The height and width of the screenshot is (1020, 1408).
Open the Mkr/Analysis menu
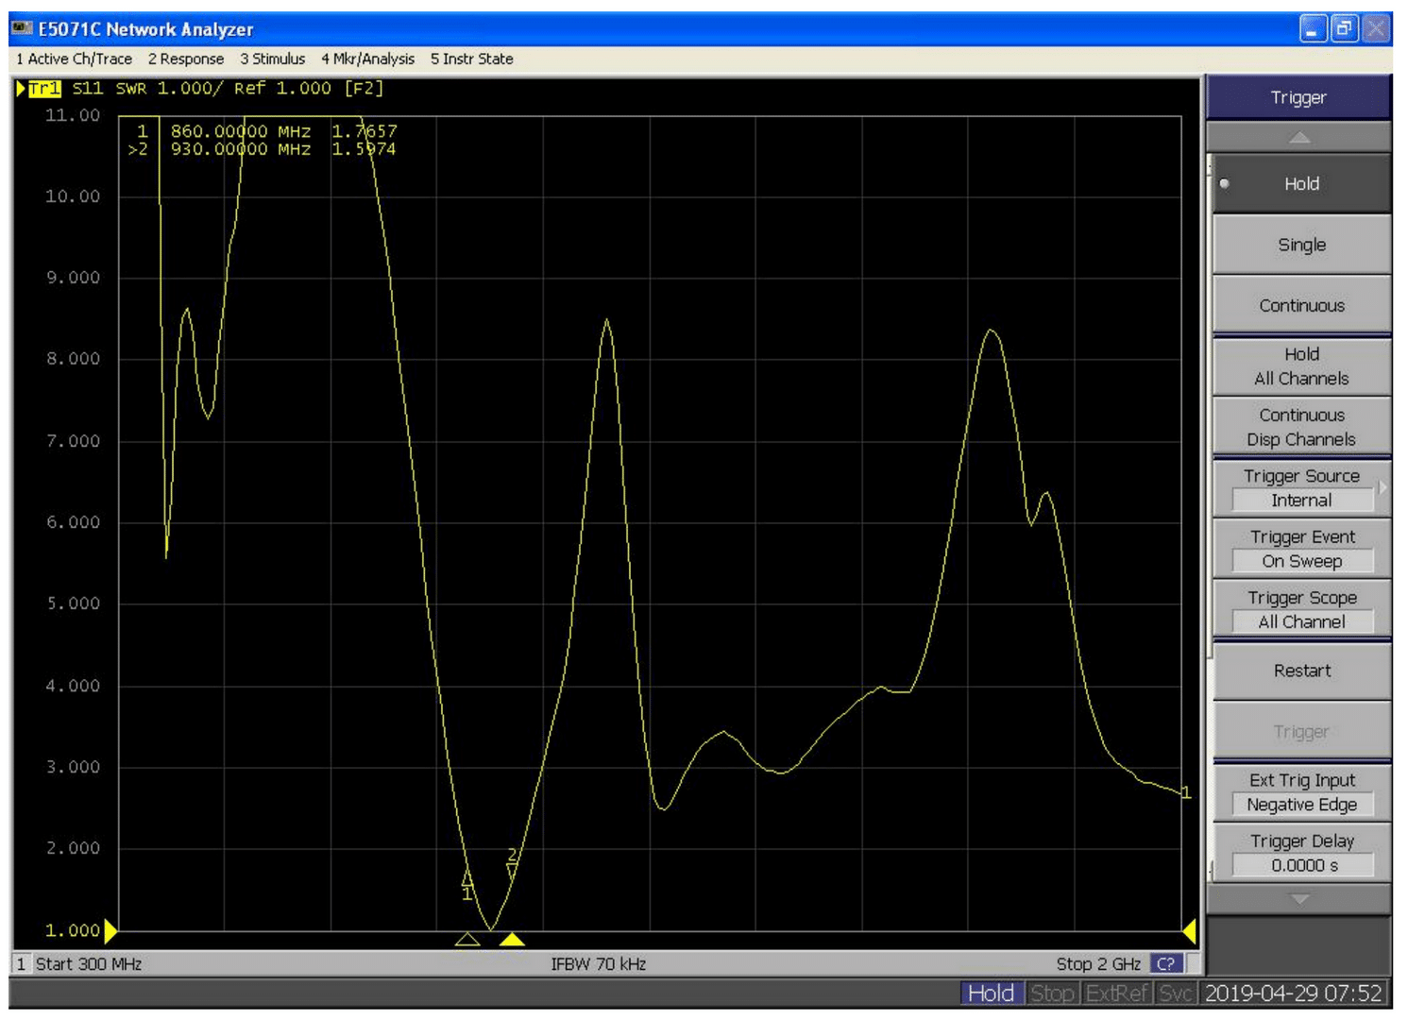tap(367, 59)
